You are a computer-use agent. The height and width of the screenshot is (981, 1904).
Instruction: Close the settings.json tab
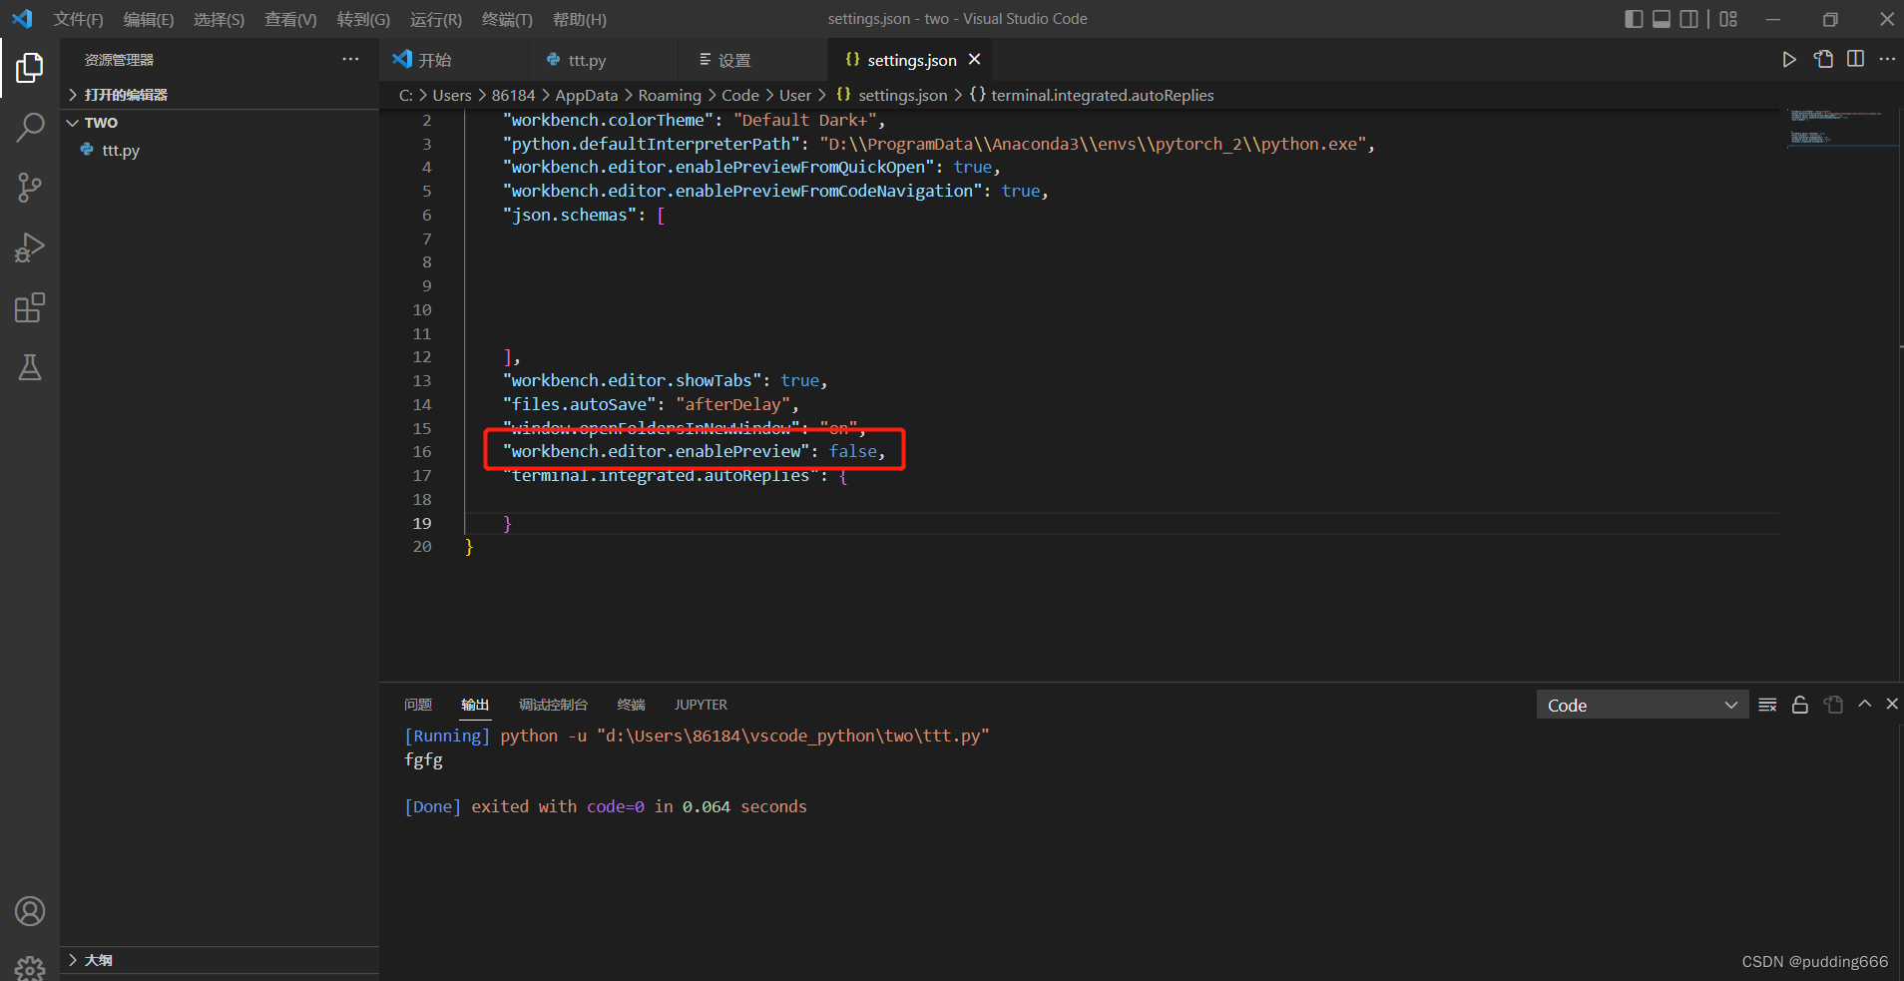coord(975,60)
